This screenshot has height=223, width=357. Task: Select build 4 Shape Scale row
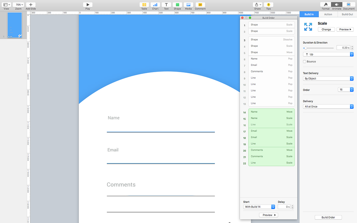(271, 46)
